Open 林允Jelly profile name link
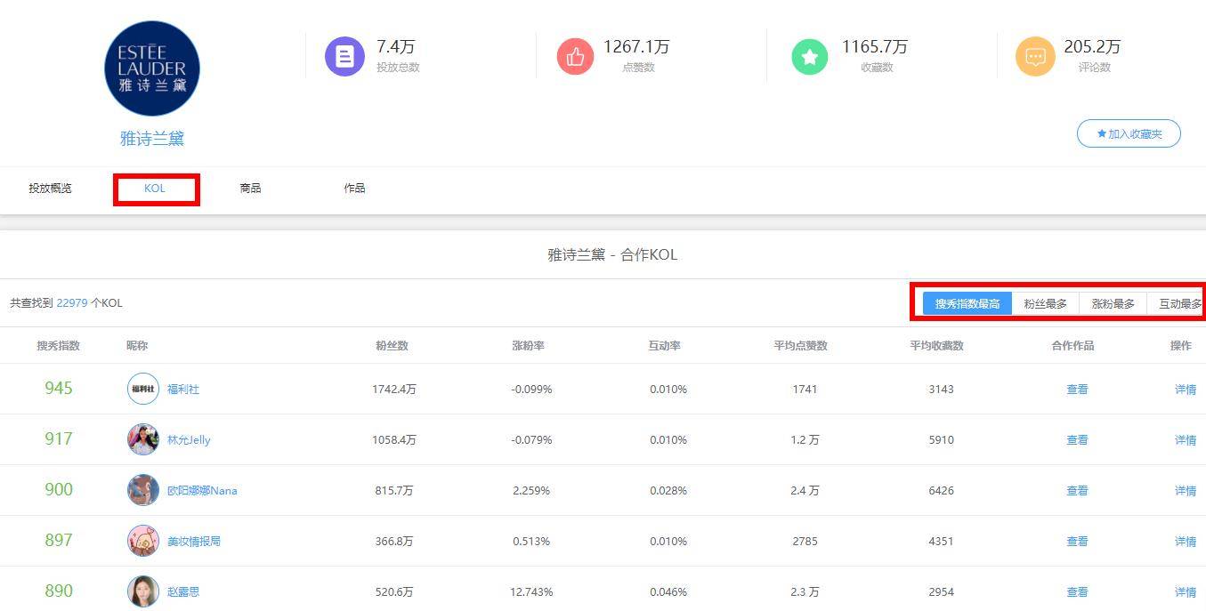 click(189, 440)
